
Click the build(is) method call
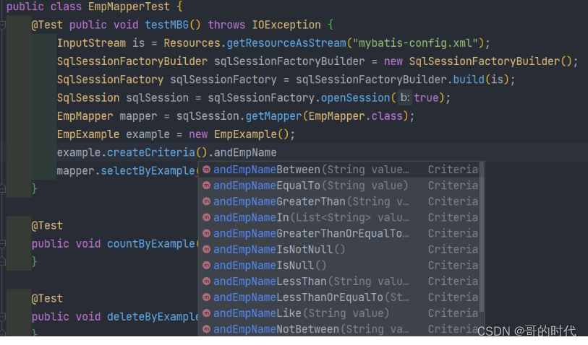click(x=481, y=79)
